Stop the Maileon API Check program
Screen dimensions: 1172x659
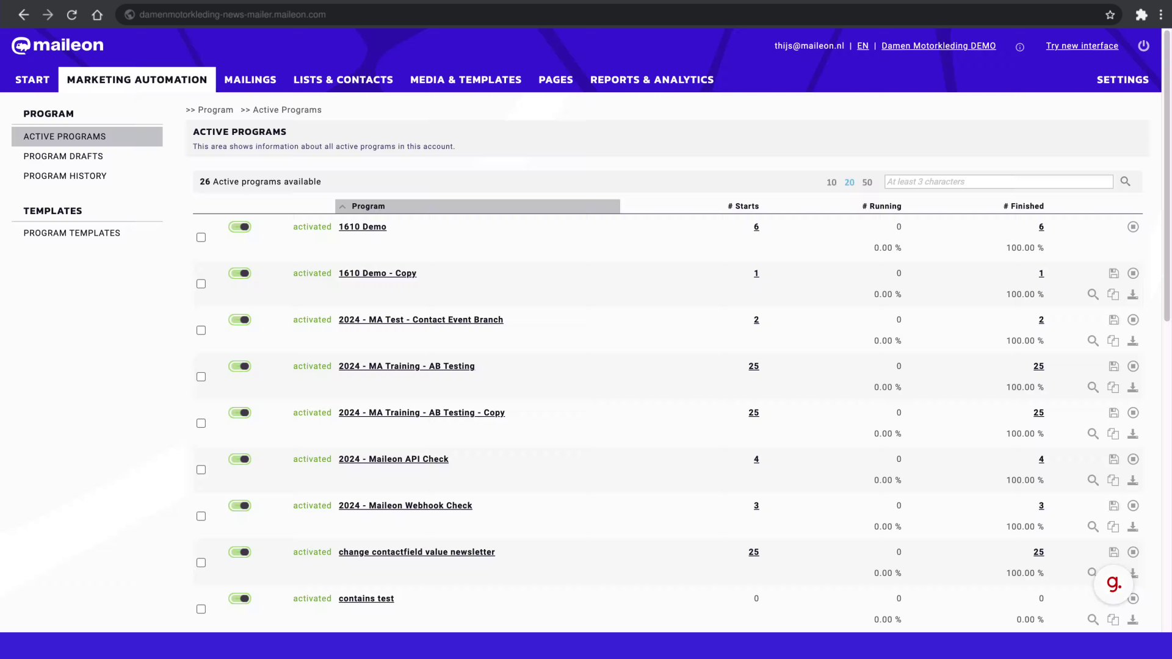[1133, 459]
